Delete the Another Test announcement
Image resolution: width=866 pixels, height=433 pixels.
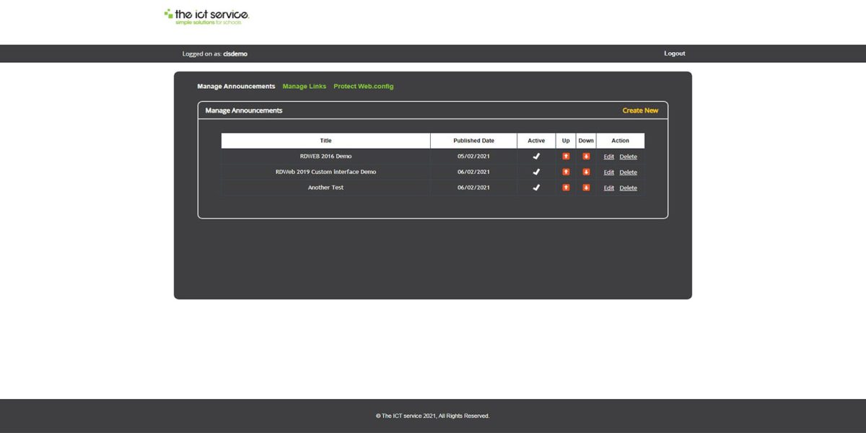point(628,188)
